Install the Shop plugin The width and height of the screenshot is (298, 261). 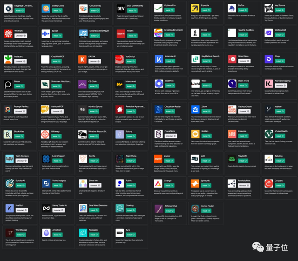pyautogui.click(x=280, y=61)
